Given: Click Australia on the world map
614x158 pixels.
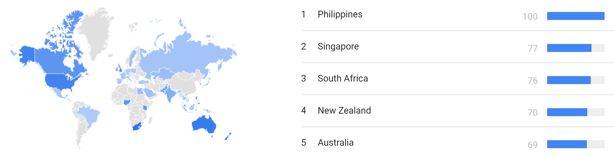Looking at the screenshot, I should 204,124.
